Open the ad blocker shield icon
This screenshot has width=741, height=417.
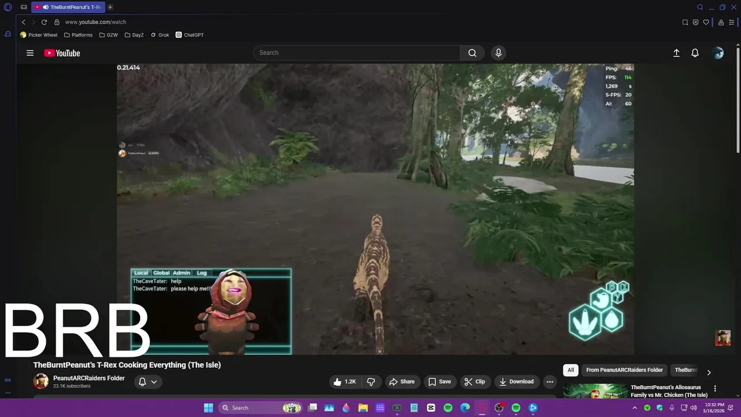click(x=696, y=22)
